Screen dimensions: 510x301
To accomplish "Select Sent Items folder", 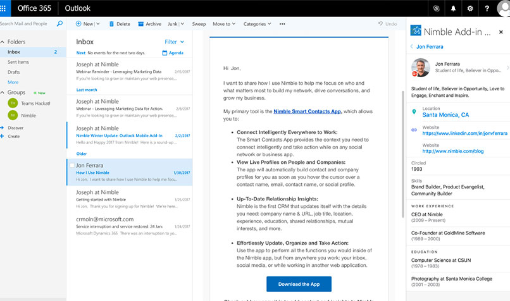I will click(x=18, y=62).
